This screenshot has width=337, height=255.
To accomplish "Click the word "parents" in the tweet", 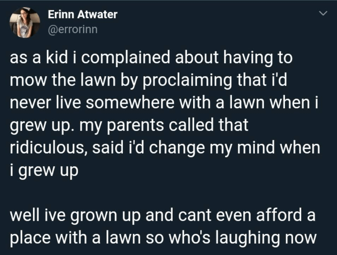I will click(140, 126).
